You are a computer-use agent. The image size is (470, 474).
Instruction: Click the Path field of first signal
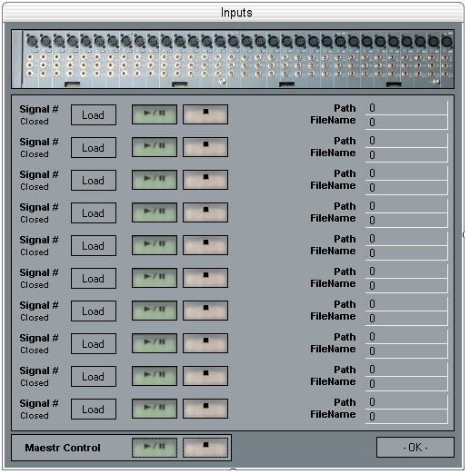coord(406,108)
